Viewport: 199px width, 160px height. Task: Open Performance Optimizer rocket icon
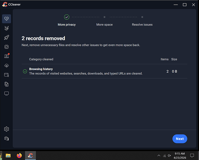[x=6, y=37]
